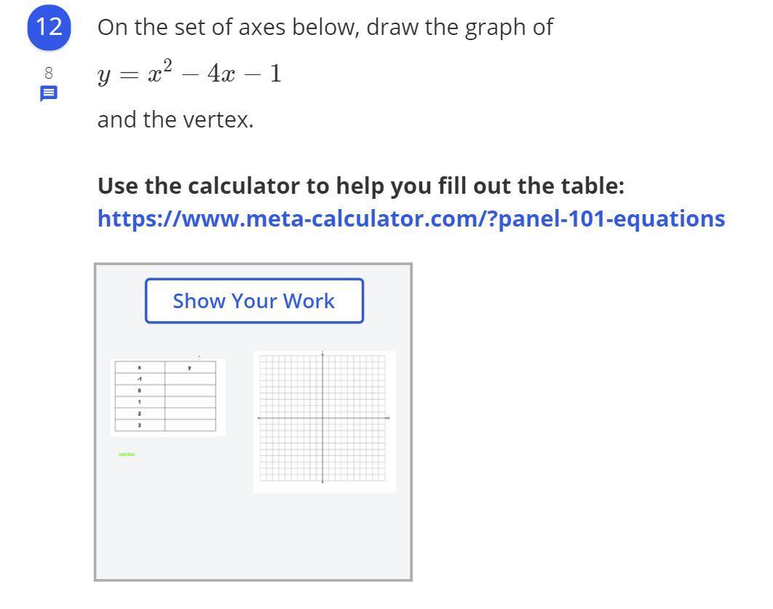The width and height of the screenshot is (773, 609).
Task: Click the y cell for x = 2
Action: (x=190, y=413)
